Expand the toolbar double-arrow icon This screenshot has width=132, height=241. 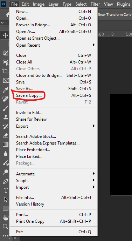click(2, 22)
